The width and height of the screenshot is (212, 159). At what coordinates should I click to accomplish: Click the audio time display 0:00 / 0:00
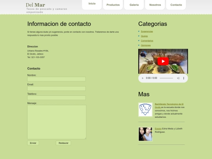click(x=152, y=78)
